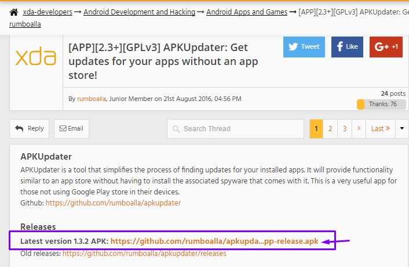409x267 pixels.
Task: Focus the Search Thread input field
Action: tap(235, 129)
